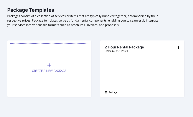Click the Package Templates heading
Screen dimensions: 193x117
click(x=31, y=10)
